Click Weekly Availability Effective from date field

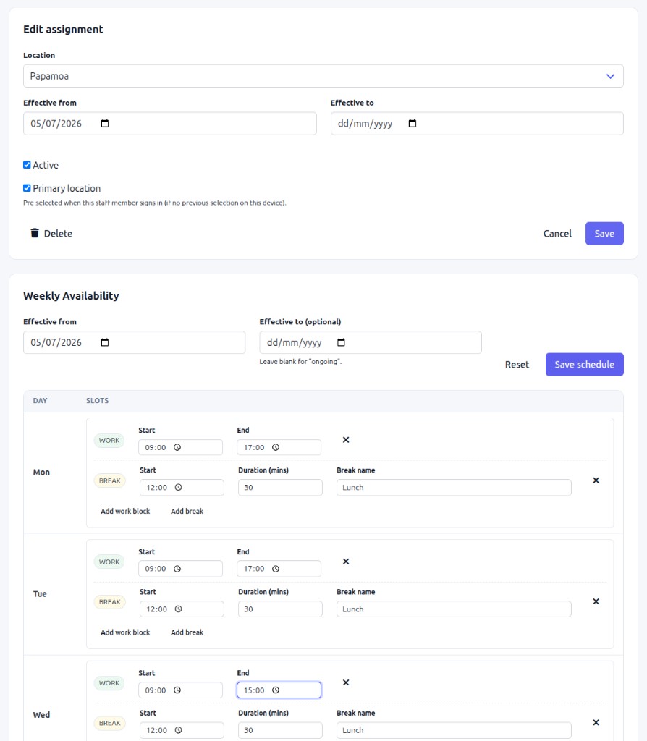tap(134, 342)
